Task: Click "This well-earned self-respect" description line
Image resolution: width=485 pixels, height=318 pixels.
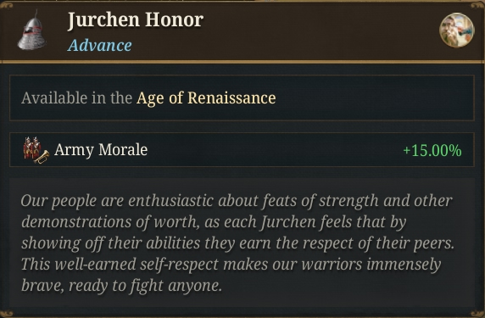Action: (x=231, y=265)
